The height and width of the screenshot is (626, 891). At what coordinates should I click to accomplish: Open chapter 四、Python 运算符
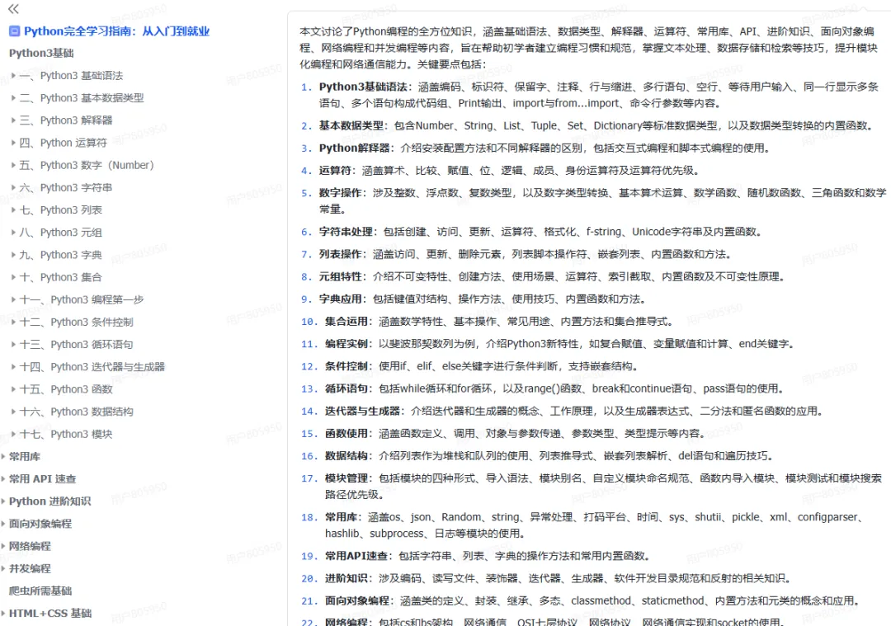point(63,143)
